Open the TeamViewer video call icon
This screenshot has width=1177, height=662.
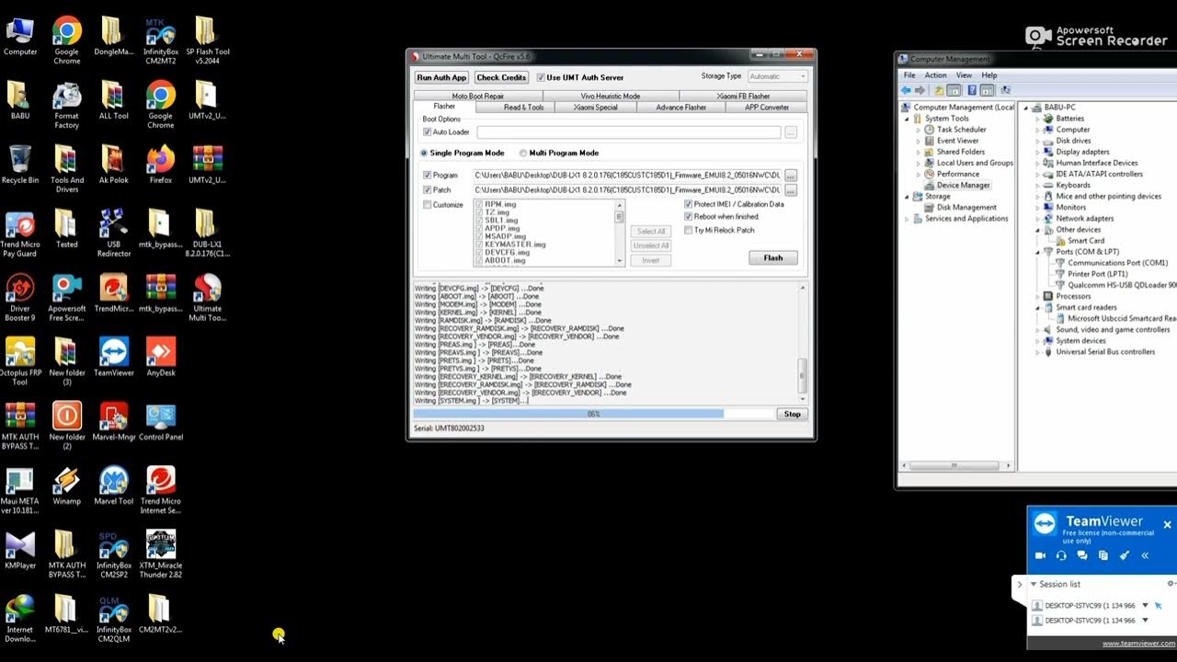[1041, 555]
